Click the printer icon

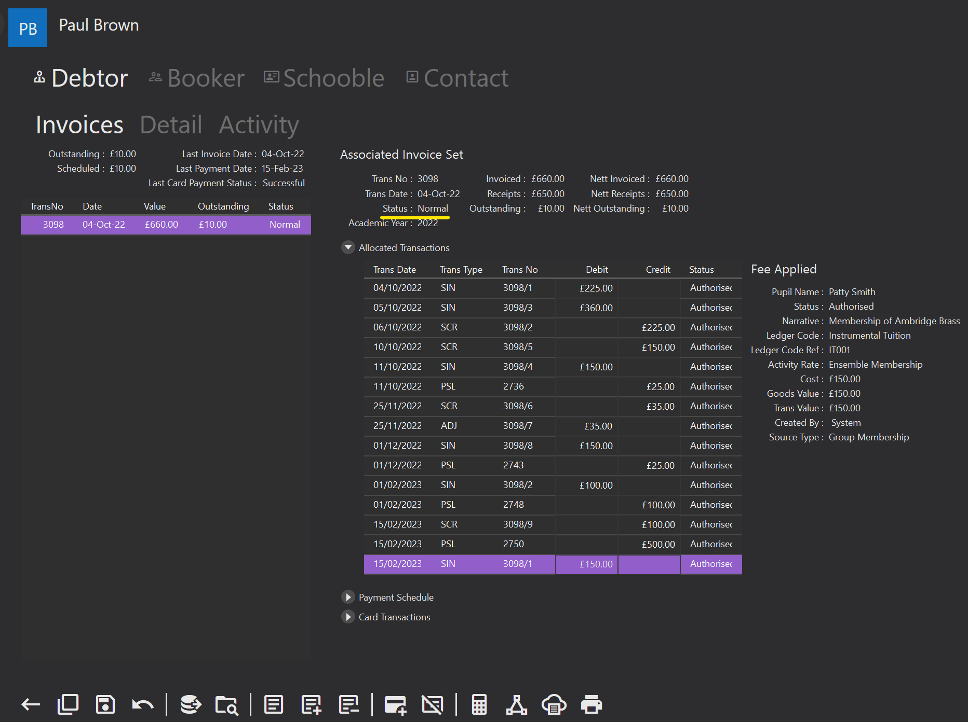point(591,704)
